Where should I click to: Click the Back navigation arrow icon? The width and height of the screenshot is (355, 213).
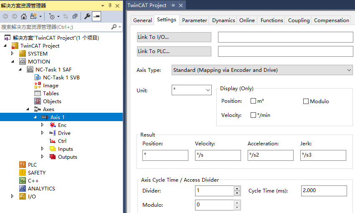coord(5,16)
